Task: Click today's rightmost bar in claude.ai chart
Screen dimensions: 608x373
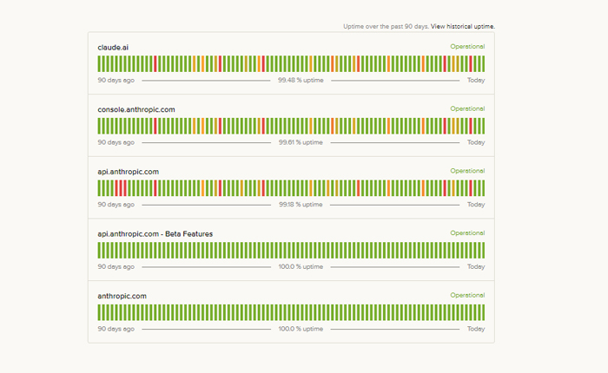Action: click(483, 63)
